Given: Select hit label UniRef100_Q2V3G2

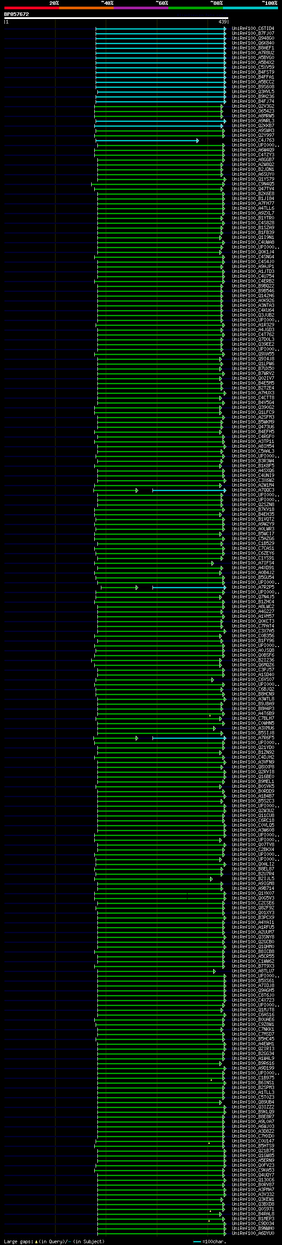Looking at the screenshot, I should (253, 106).
